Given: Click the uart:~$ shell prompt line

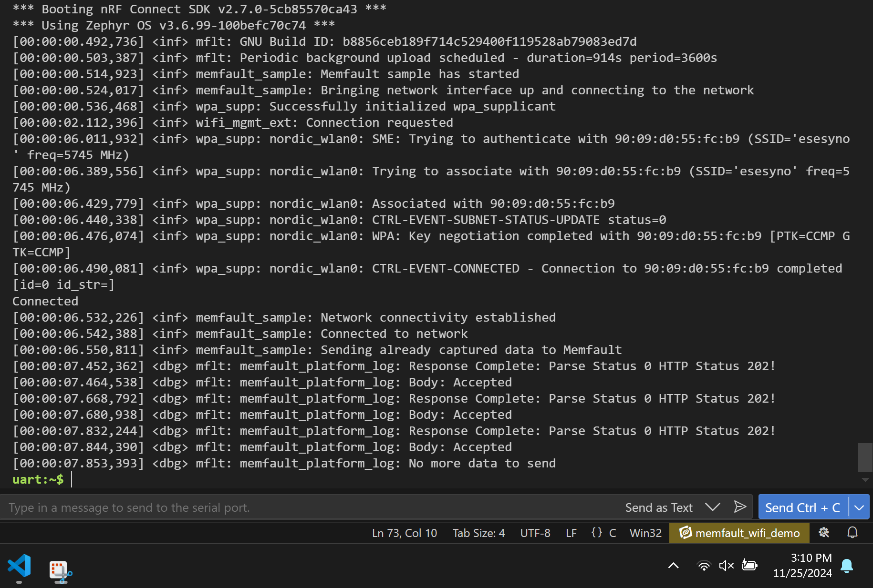Looking at the screenshot, I should (x=38, y=479).
